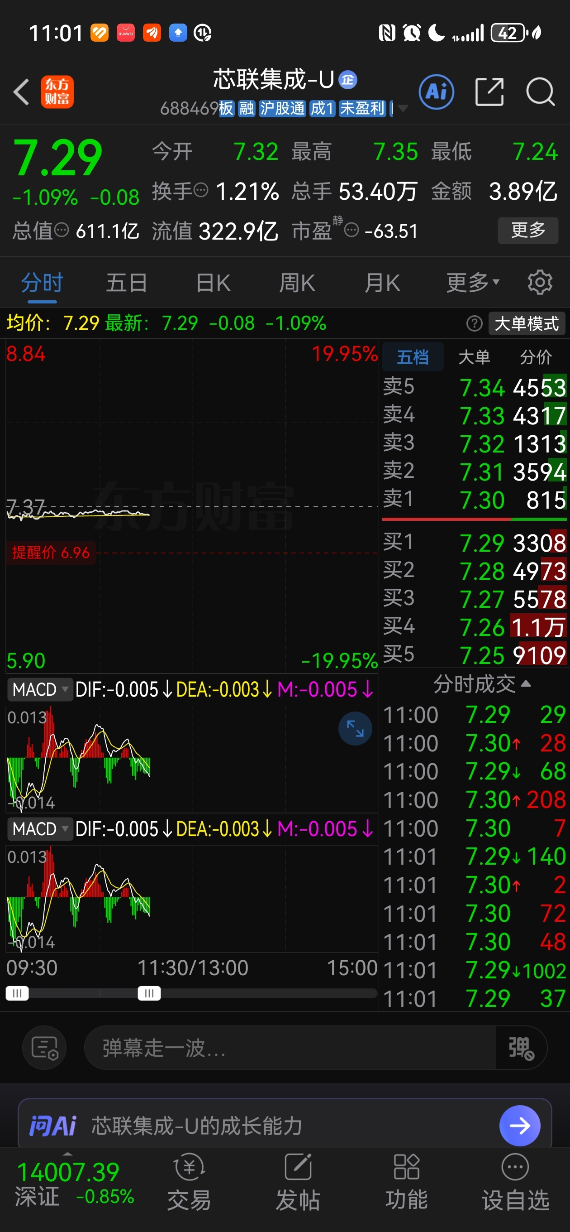Viewport: 570px width, 1232px height.
Task: Open the 东方财富 logo icon
Action: (x=57, y=92)
